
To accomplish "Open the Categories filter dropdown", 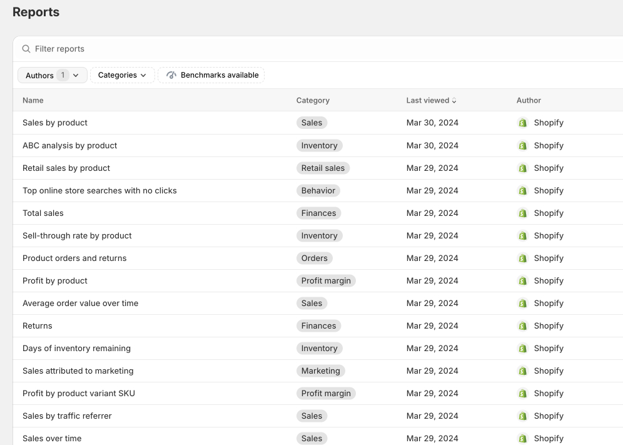I will 123,75.
